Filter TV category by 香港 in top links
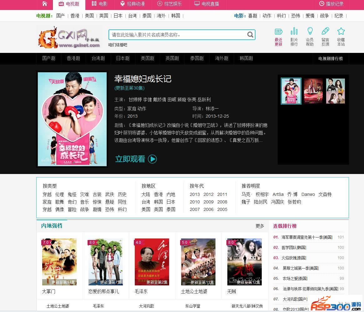Image resolution: width=364 pixels, height=312 pixels. (x=75, y=16)
